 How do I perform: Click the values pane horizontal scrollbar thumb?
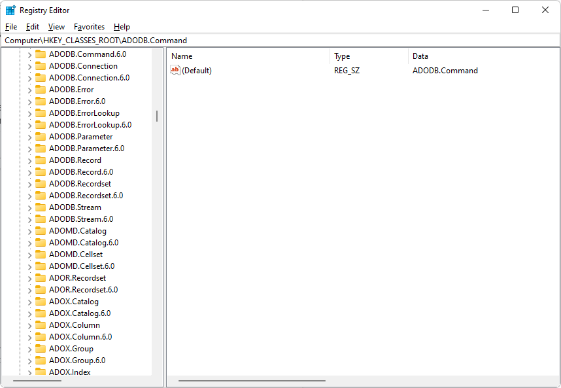point(252,381)
